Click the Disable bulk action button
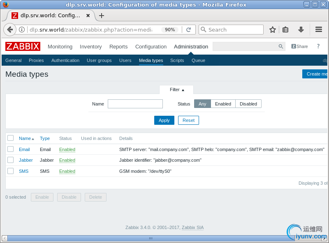This screenshot has width=329, height=243. (69, 197)
